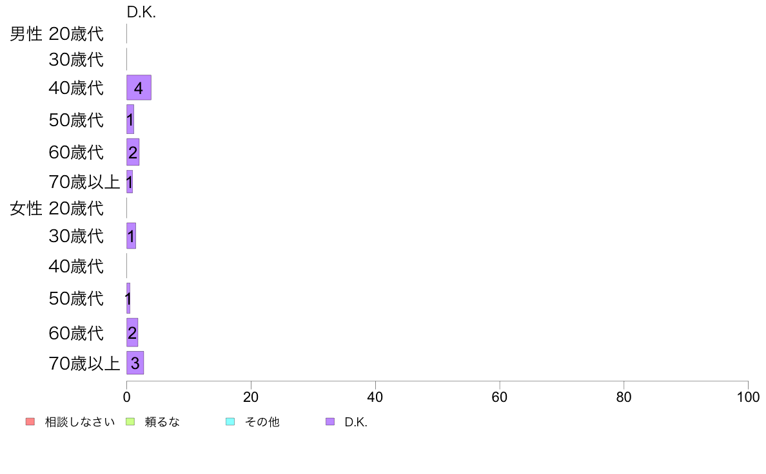Screen dimensions: 766x474
Task: Click the green 頼るな legend swatch
Action: coord(130,422)
